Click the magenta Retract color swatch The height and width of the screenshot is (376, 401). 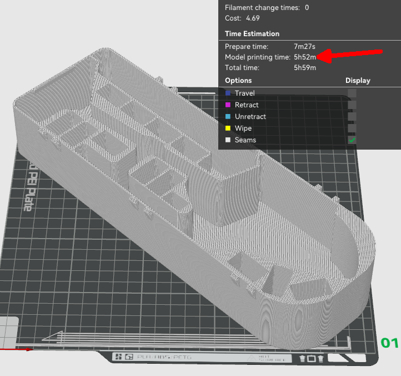(228, 105)
